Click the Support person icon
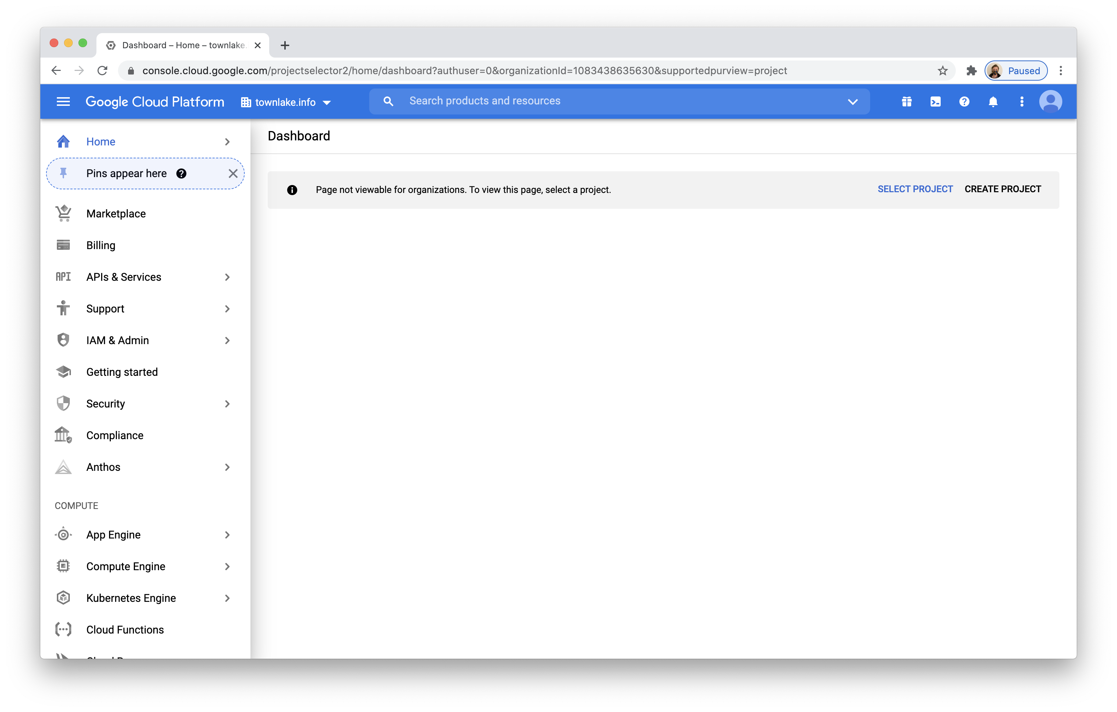 coord(63,308)
